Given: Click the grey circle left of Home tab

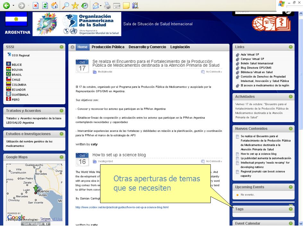Looking at the screenshot, I should pos(73,47).
